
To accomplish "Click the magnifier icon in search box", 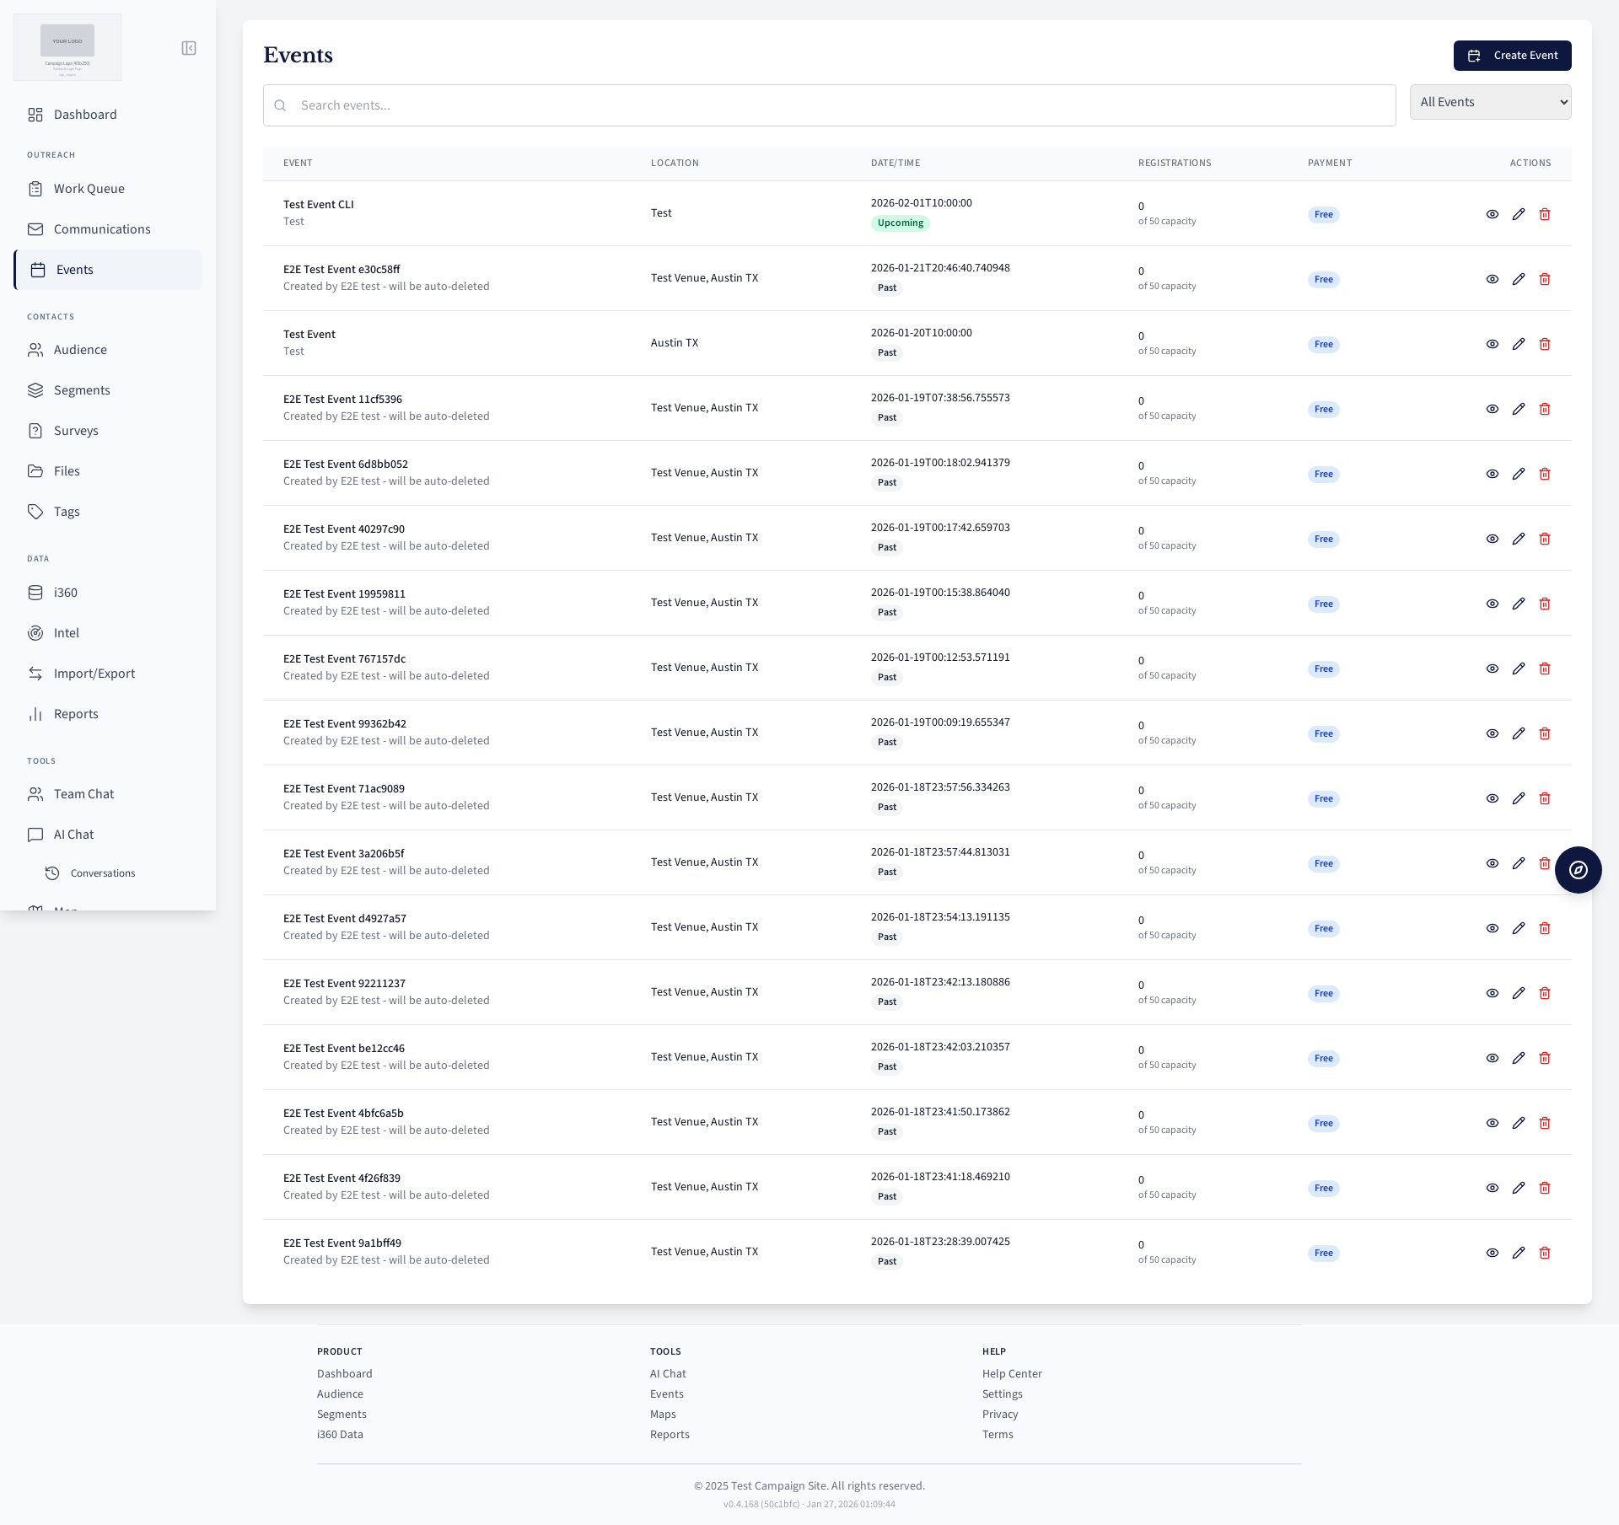I will (280, 105).
